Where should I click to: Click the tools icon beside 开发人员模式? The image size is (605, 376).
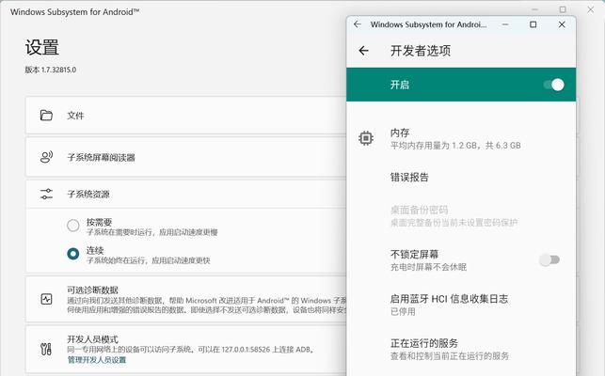(x=46, y=349)
